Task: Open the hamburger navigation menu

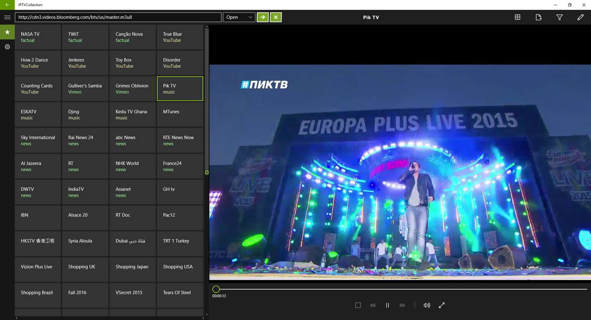Action: [7, 17]
